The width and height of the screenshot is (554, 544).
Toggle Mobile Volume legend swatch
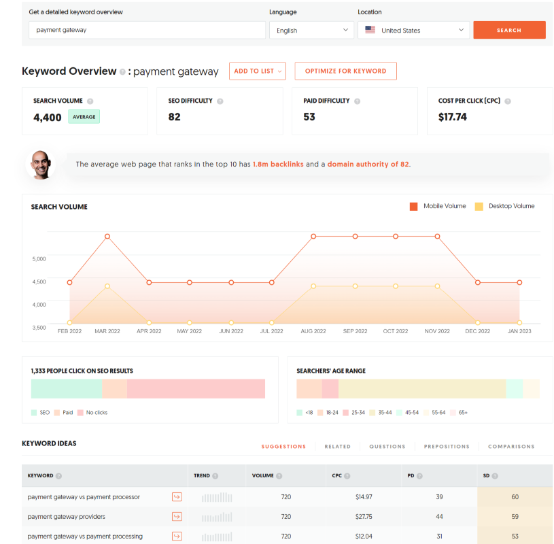pyautogui.click(x=413, y=207)
